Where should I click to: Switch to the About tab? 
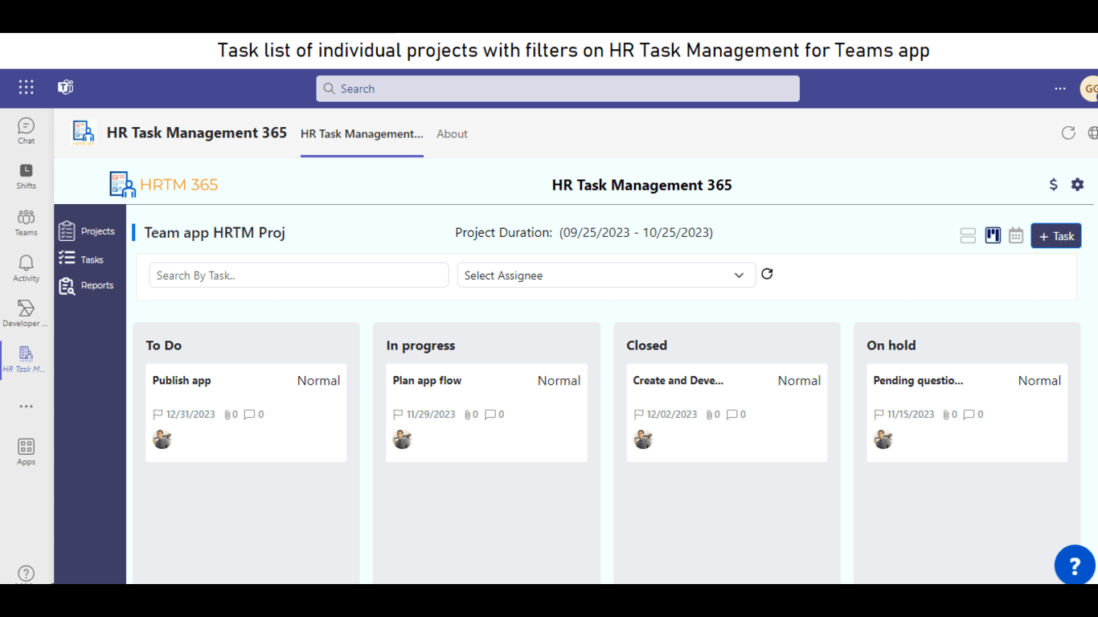click(x=452, y=134)
